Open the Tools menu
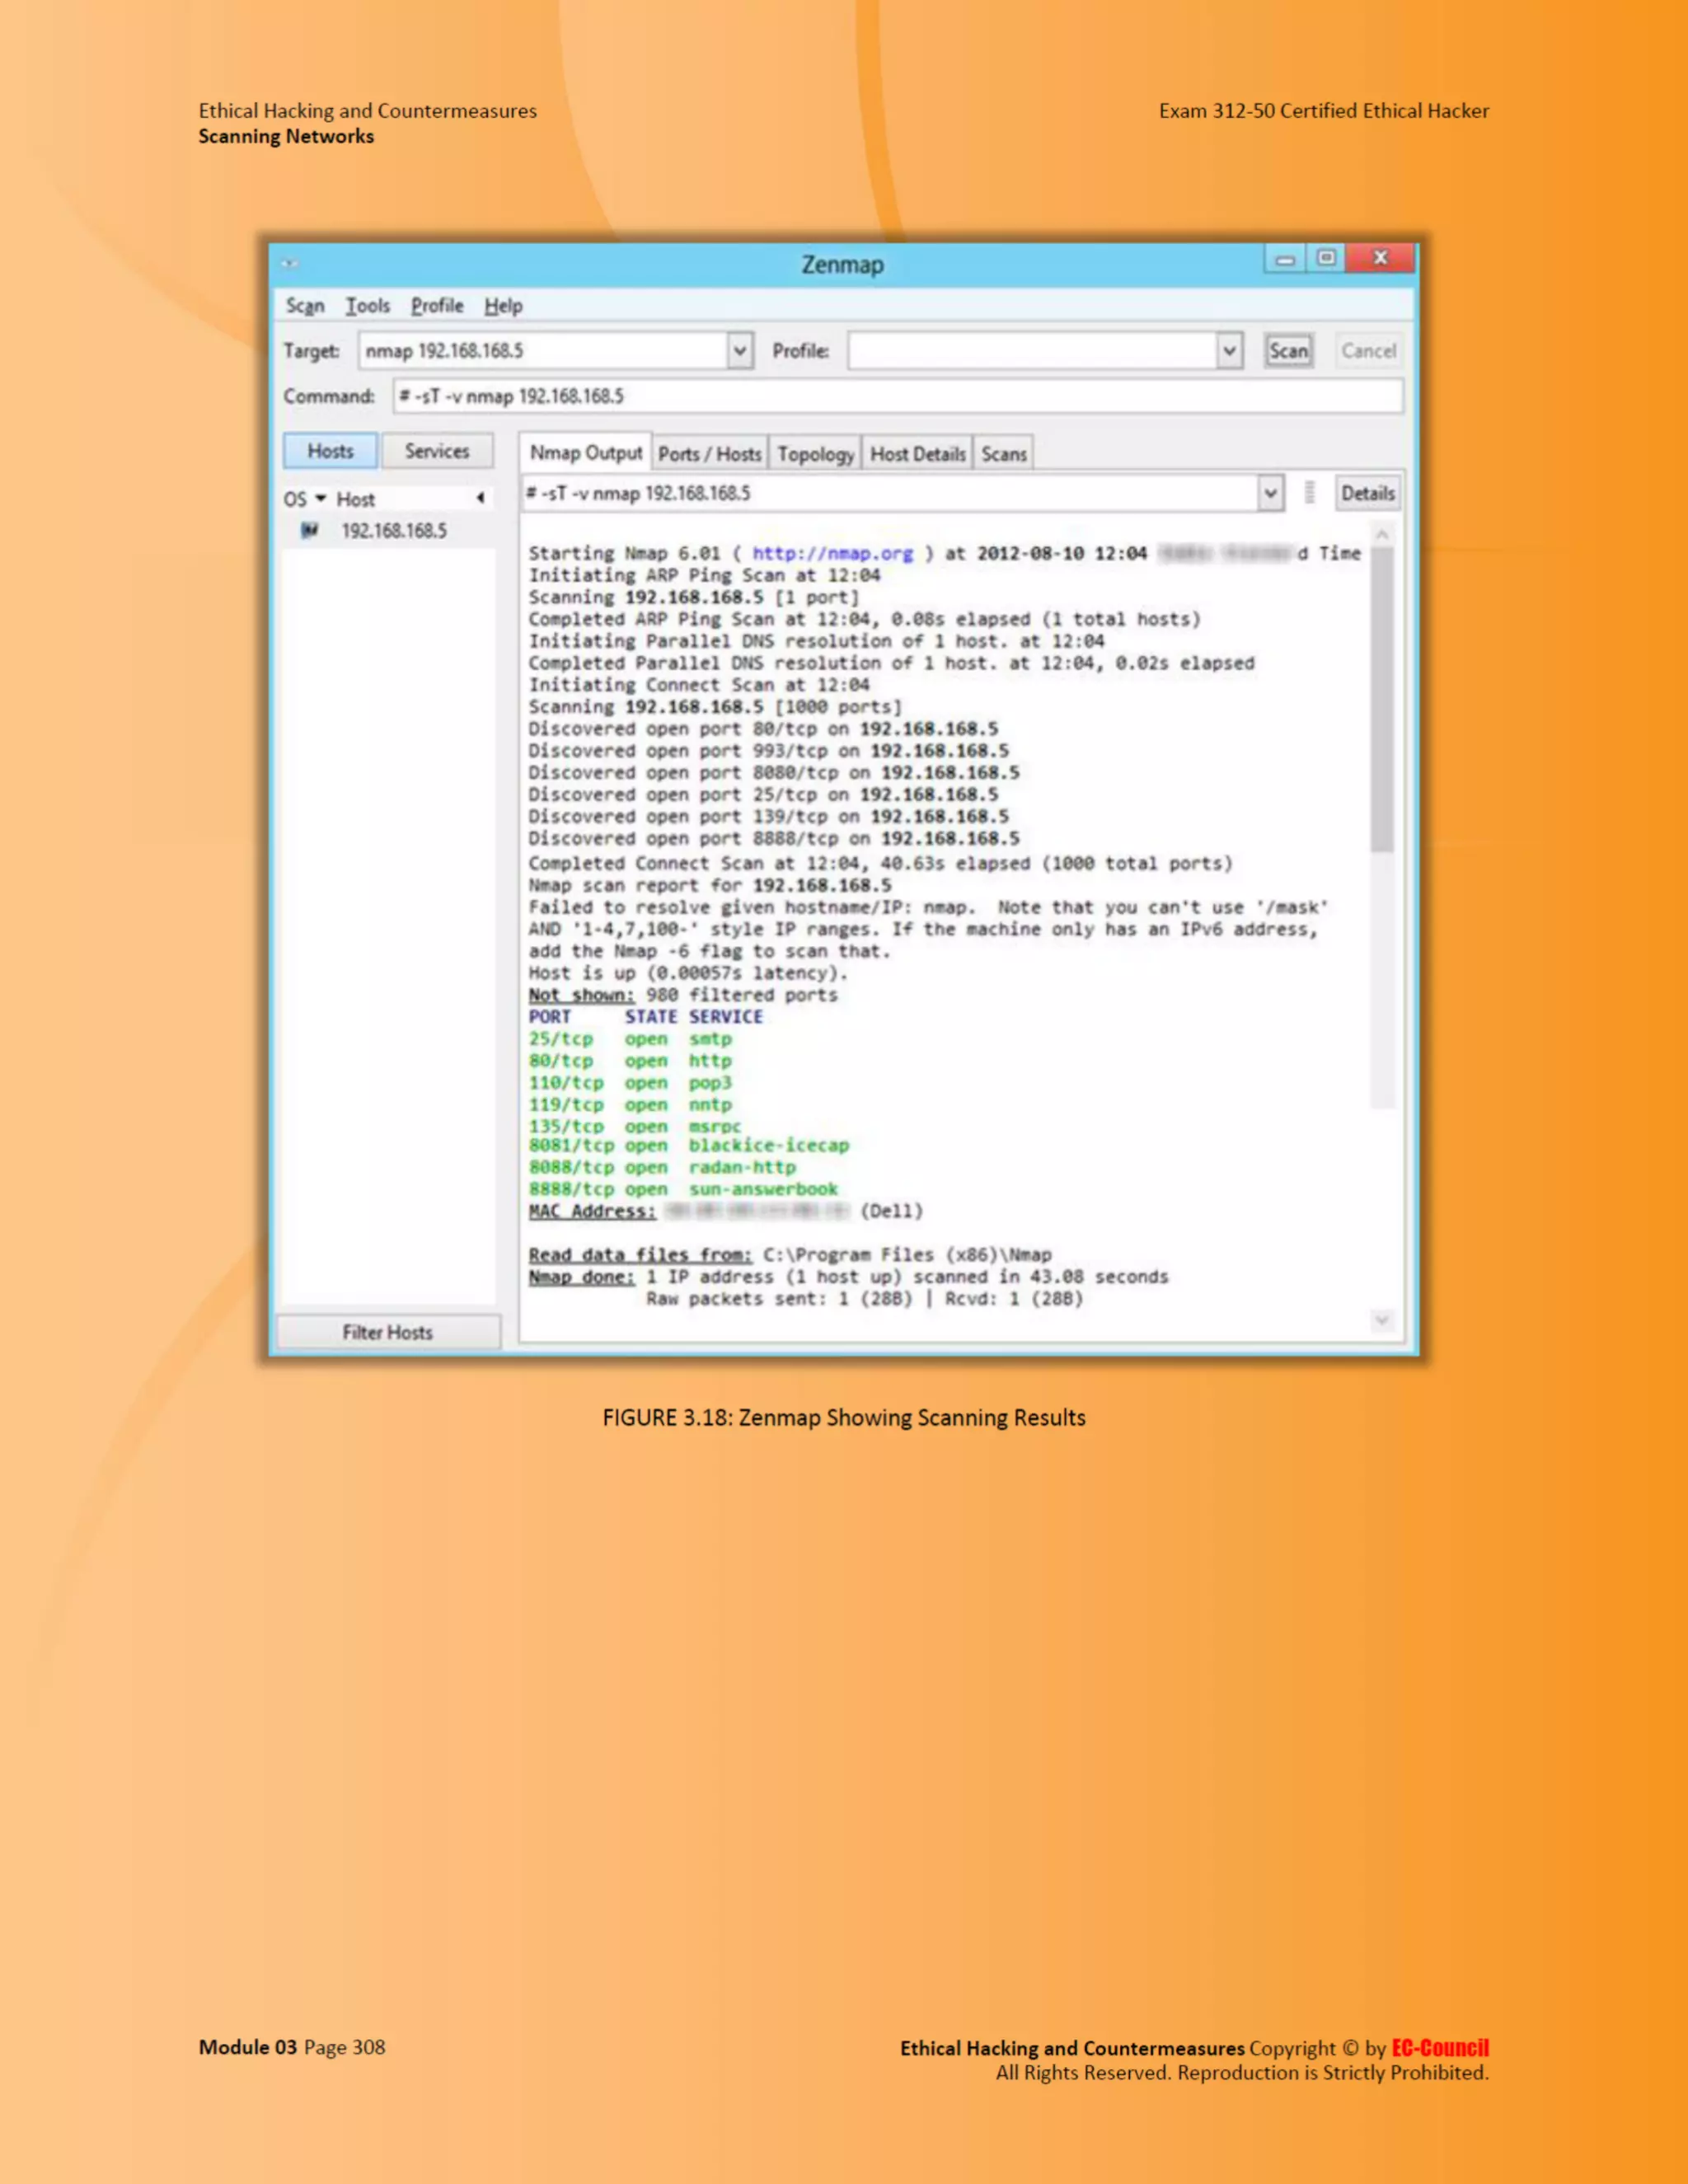 [x=367, y=306]
